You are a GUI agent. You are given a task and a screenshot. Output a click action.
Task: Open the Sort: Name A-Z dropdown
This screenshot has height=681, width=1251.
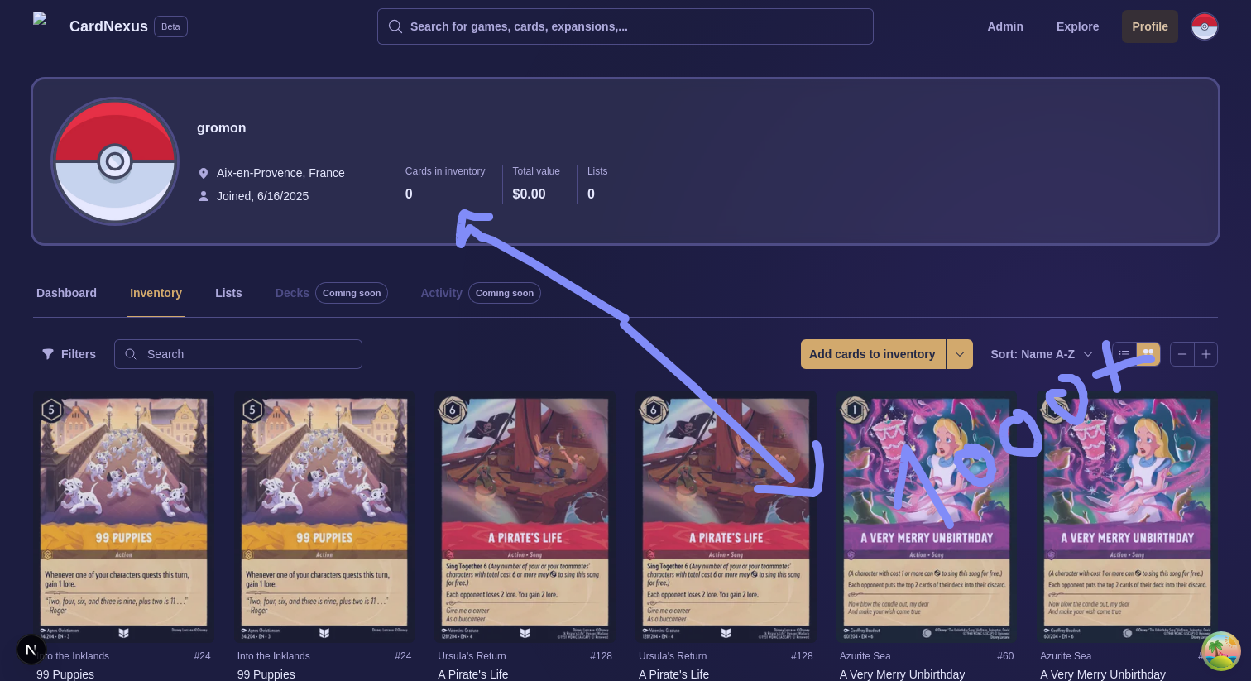click(x=1041, y=354)
